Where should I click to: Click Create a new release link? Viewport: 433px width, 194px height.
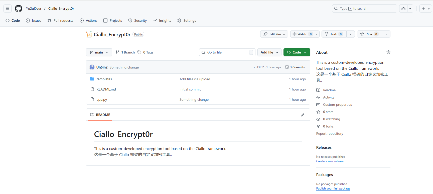pyautogui.click(x=330, y=161)
